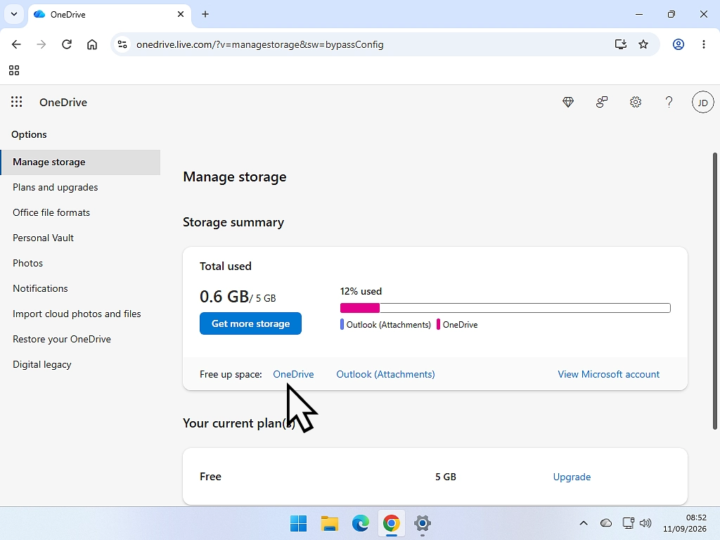Click OneDrive pink legend swatch

point(438,324)
